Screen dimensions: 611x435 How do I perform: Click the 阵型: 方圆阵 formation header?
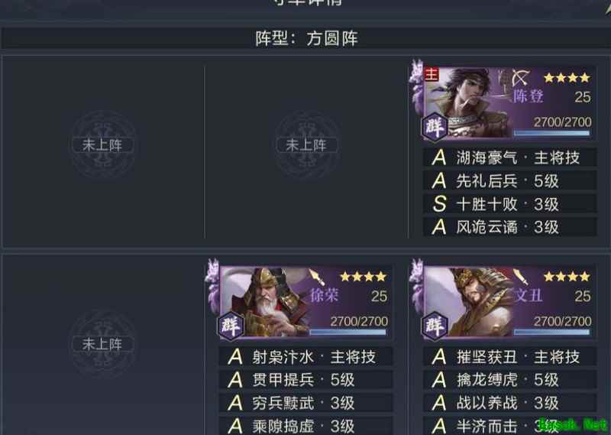(x=306, y=39)
